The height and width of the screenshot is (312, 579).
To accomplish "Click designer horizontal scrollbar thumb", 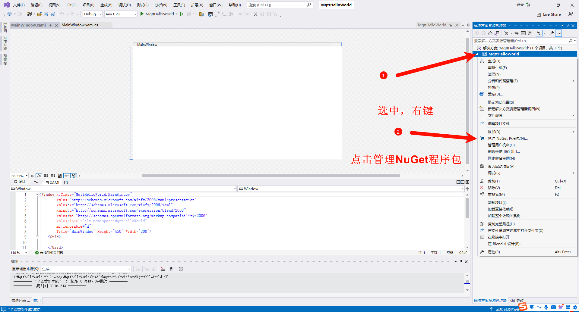I will pyautogui.click(x=271, y=176).
